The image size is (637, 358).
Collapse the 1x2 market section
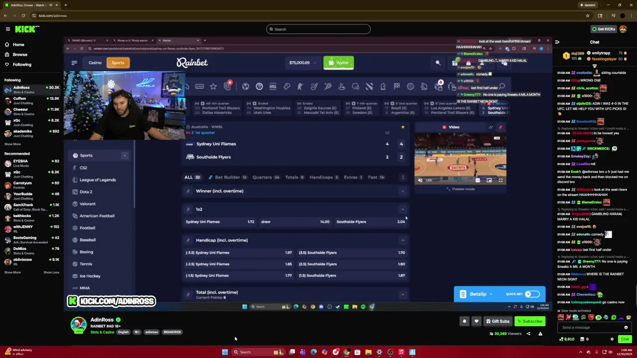click(x=403, y=209)
